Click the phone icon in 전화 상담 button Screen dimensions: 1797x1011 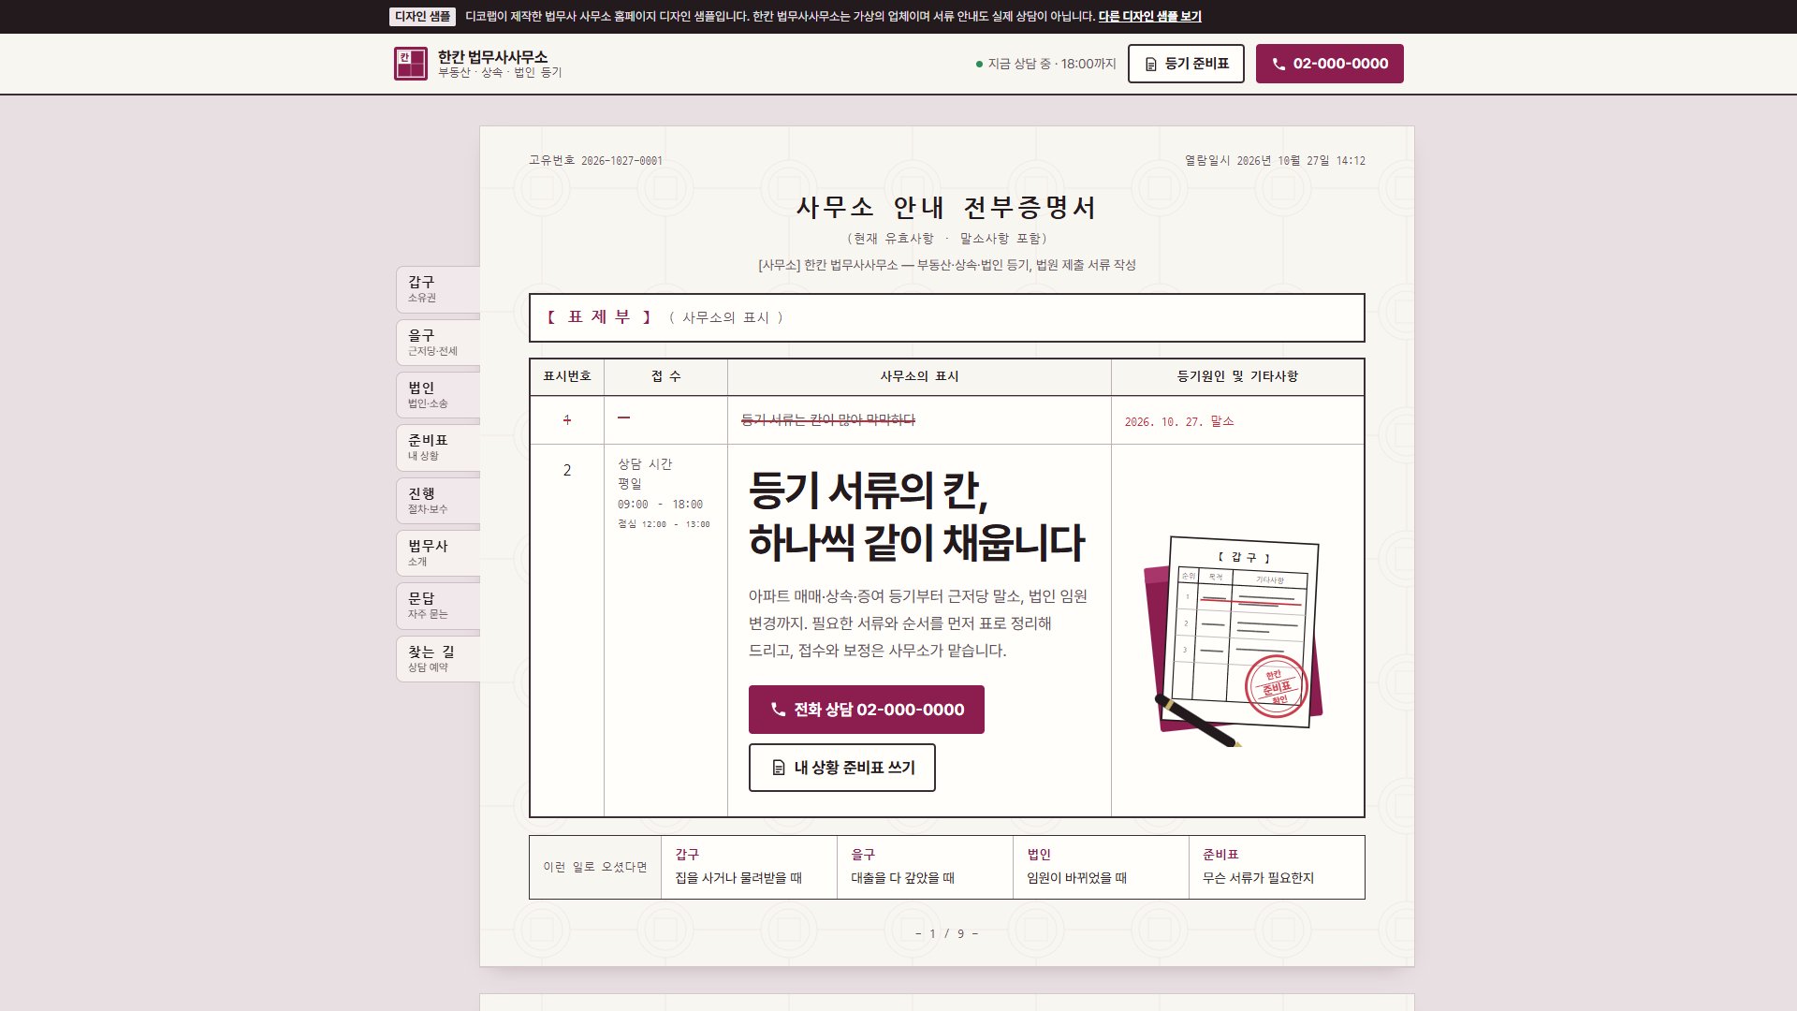coord(778,710)
